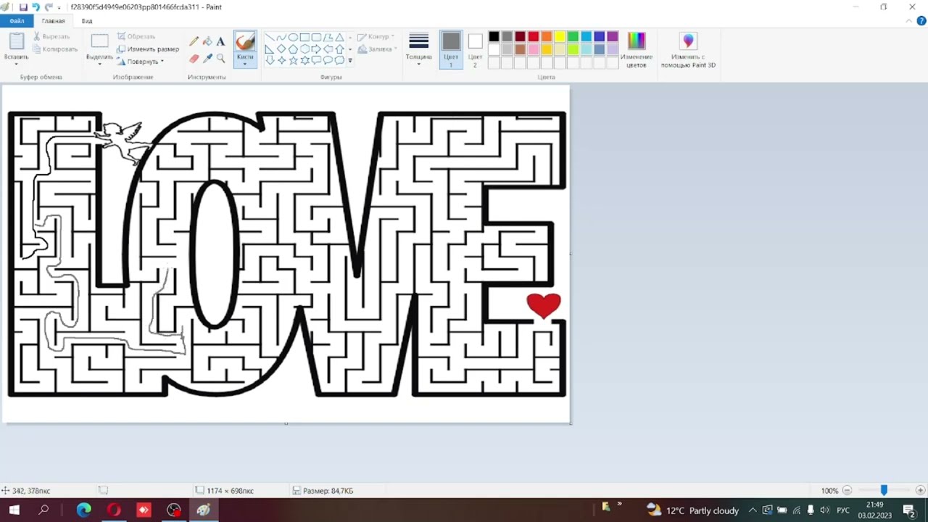Choose the Five-point star shape

pos(293,60)
